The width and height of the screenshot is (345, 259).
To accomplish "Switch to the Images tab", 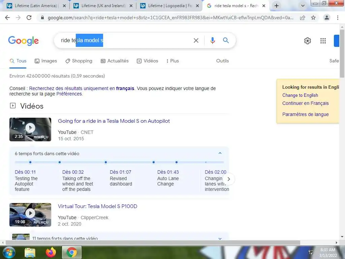I will coord(46,61).
